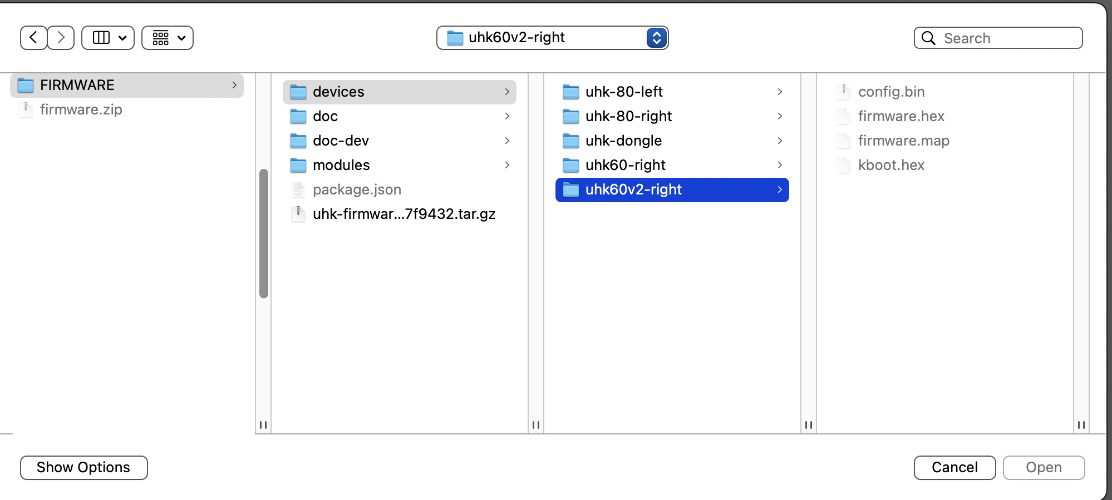Click the first column vertical scrollbar

click(264, 233)
